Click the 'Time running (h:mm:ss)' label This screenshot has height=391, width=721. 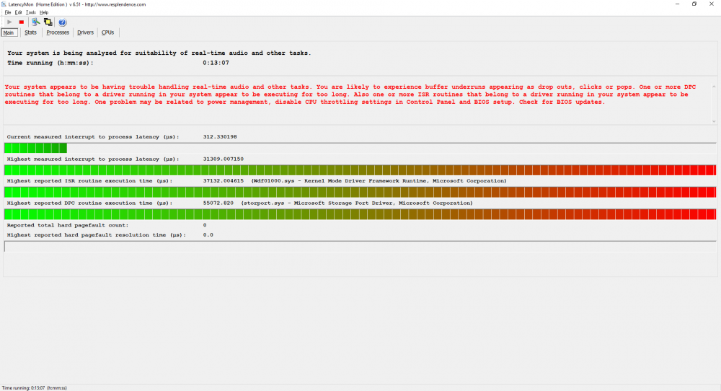coord(50,63)
